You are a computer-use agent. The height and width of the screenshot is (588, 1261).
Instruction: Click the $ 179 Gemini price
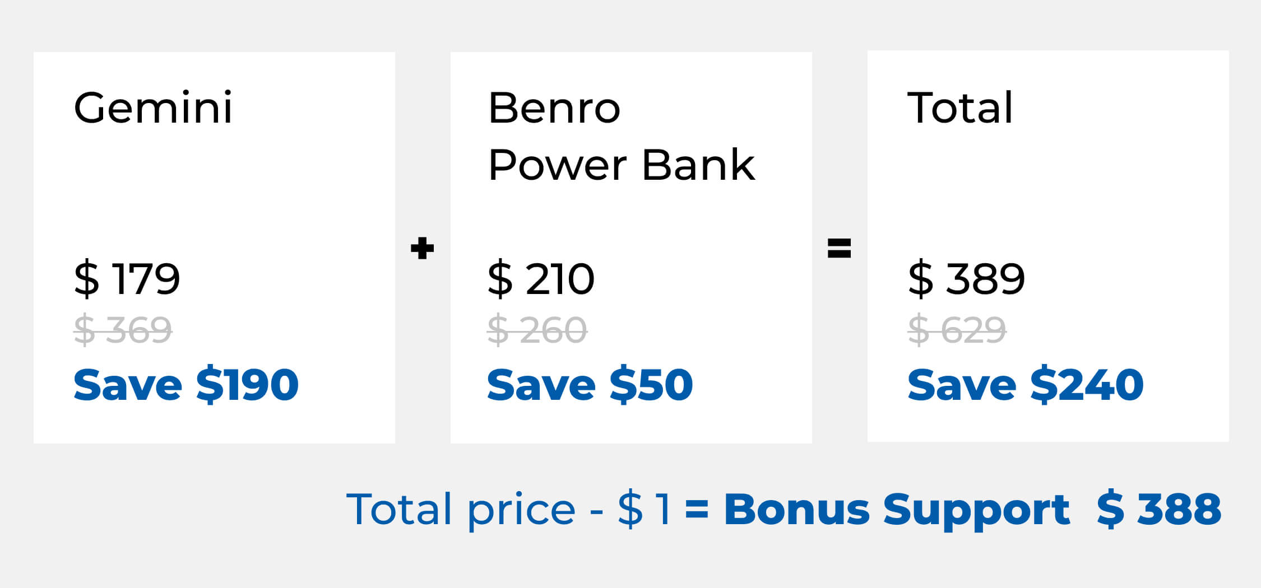(127, 278)
